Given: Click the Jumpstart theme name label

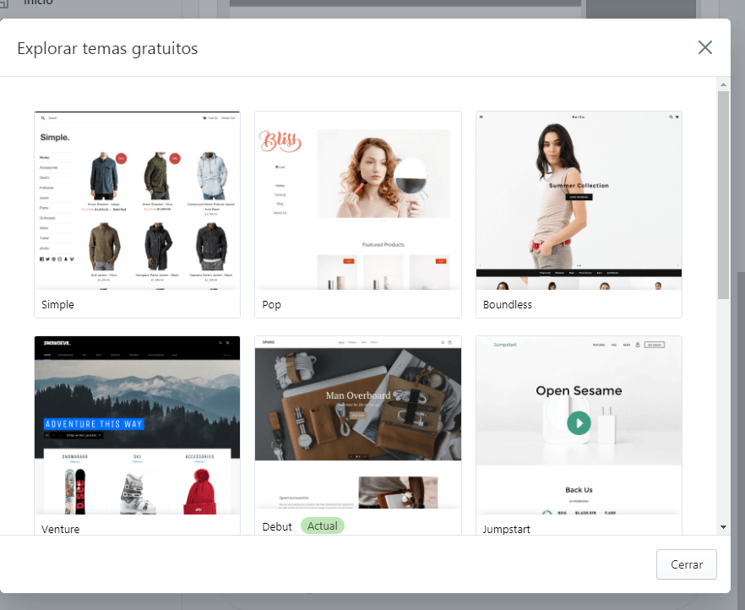Looking at the screenshot, I should click(508, 529).
